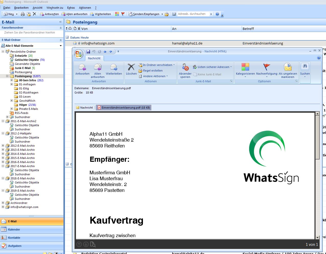The image size is (326, 254).
Task: Go to next item with down arrow
Action: [111, 52]
